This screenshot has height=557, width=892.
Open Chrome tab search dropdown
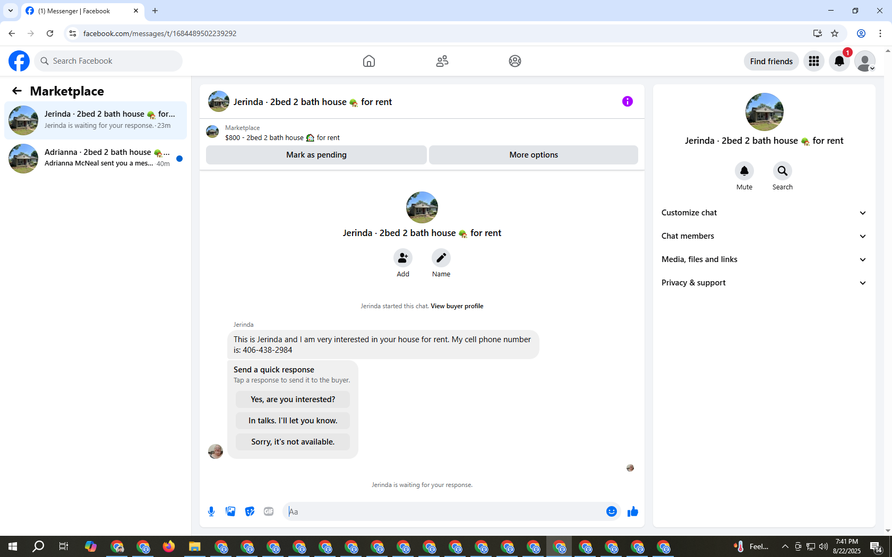pos(11,11)
